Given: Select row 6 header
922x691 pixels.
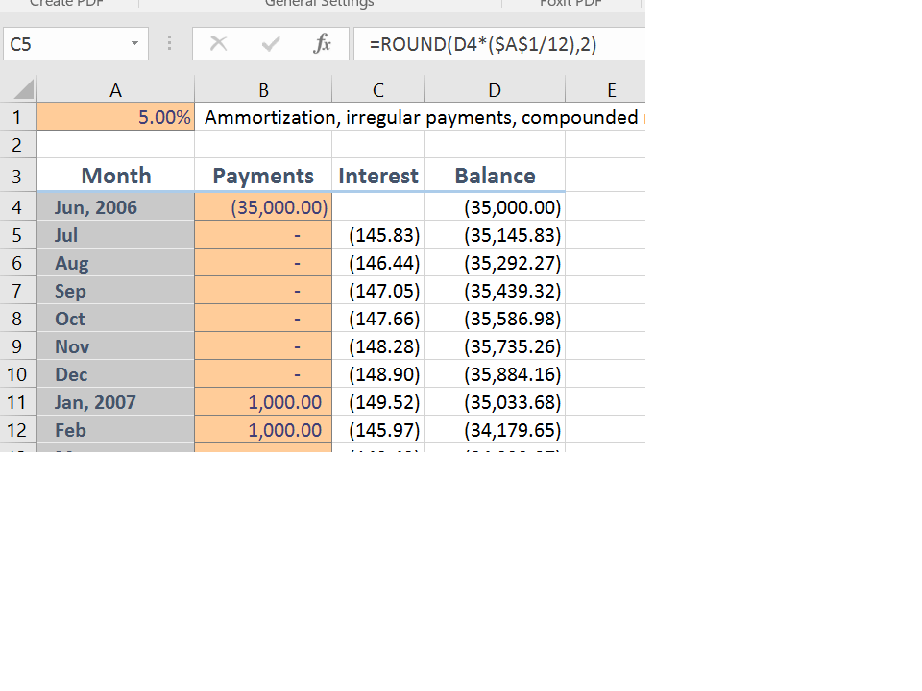Looking at the screenshot, I should pos(17,263).
